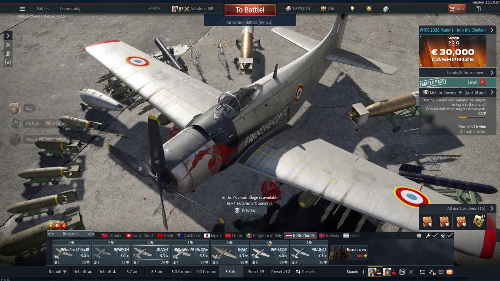Open the star favorites icon in left sidebar

tap(8, 62)
